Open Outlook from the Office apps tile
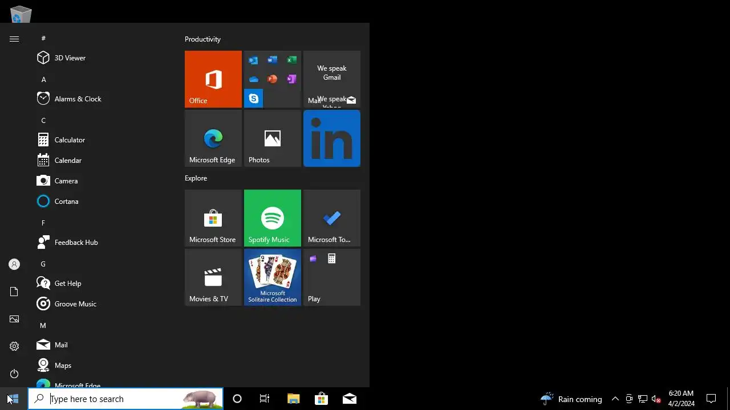The width and height of the screenshot is (730, 410). (x=253, y=60)
